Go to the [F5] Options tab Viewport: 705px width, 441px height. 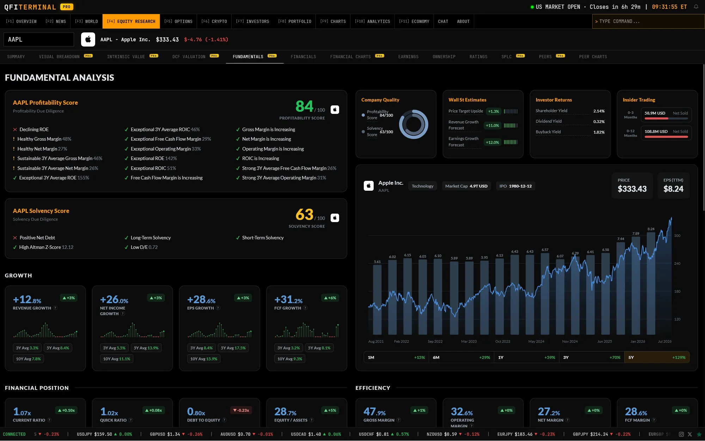tap(178, 22)
